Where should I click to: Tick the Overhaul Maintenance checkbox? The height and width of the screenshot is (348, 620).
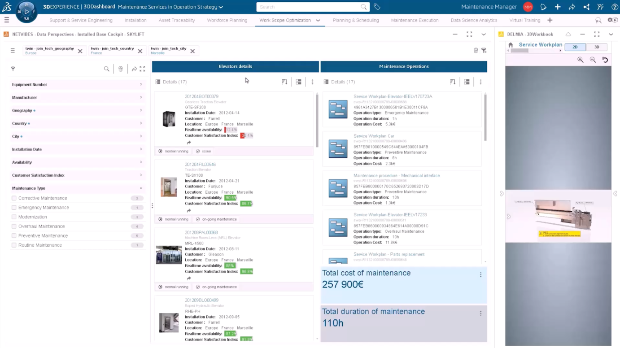14,226
